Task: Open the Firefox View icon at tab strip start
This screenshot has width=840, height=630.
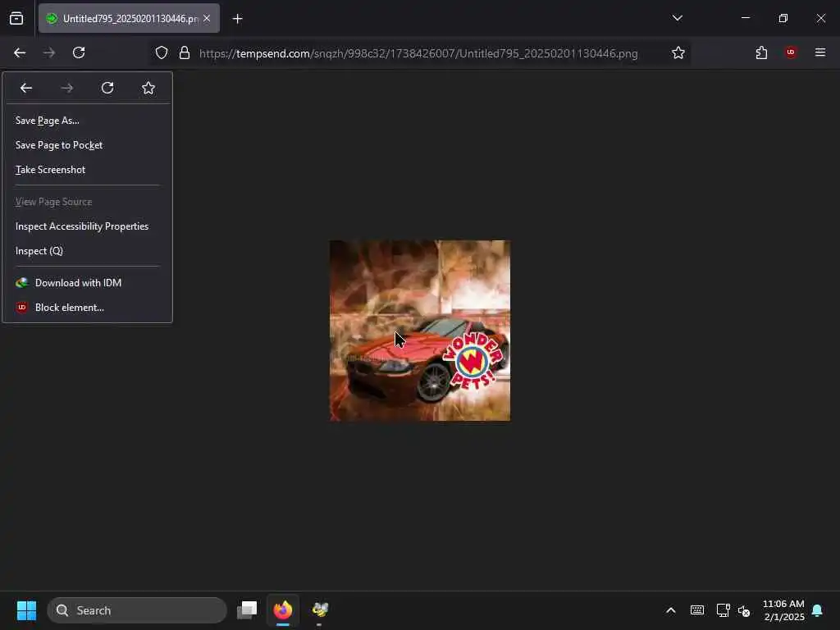Action: click(16, 18)
